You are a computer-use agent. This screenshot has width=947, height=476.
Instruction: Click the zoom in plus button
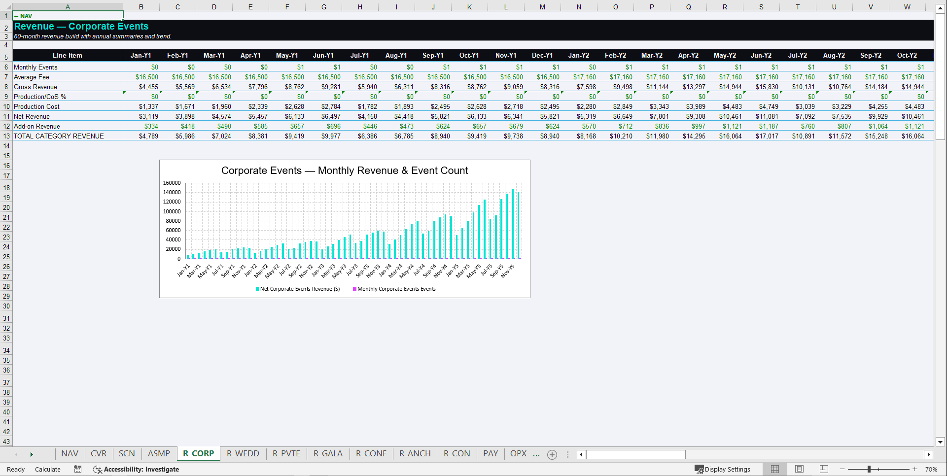[915, 469]
